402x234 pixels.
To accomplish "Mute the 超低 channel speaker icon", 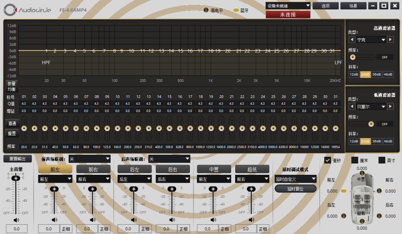I will [252, 219].
